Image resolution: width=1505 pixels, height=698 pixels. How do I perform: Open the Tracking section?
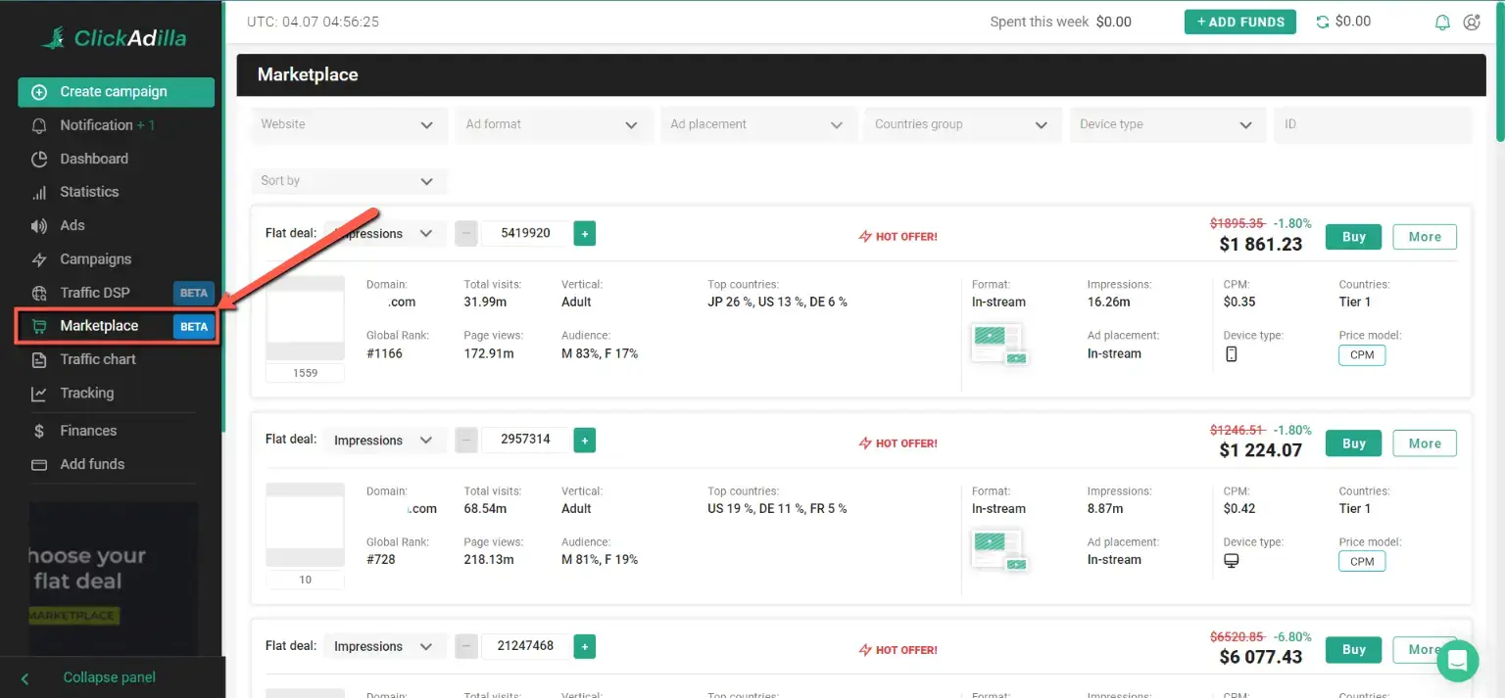(x=88, y=394)
